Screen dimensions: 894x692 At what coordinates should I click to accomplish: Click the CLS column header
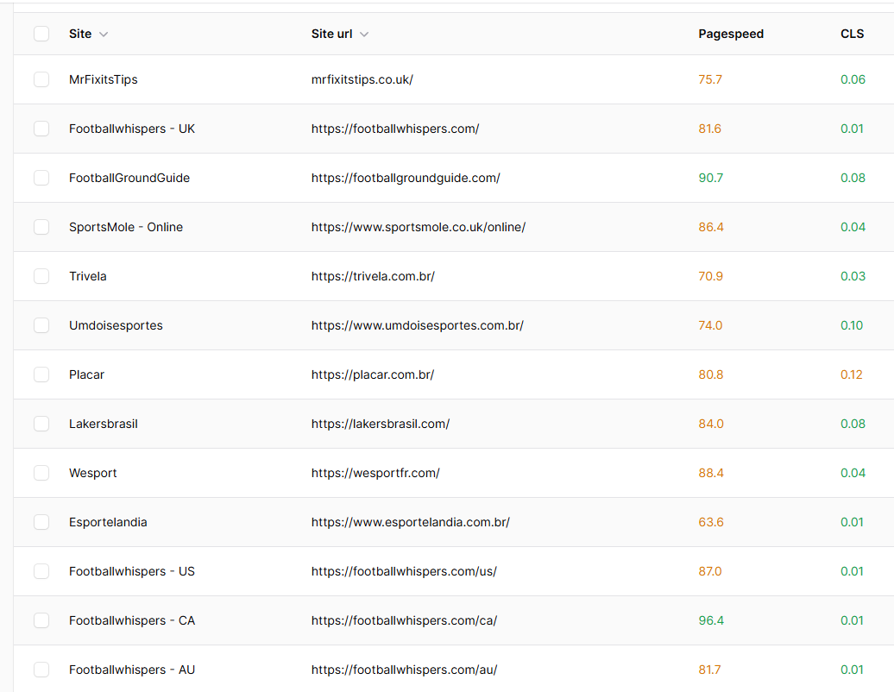[852, 34]
